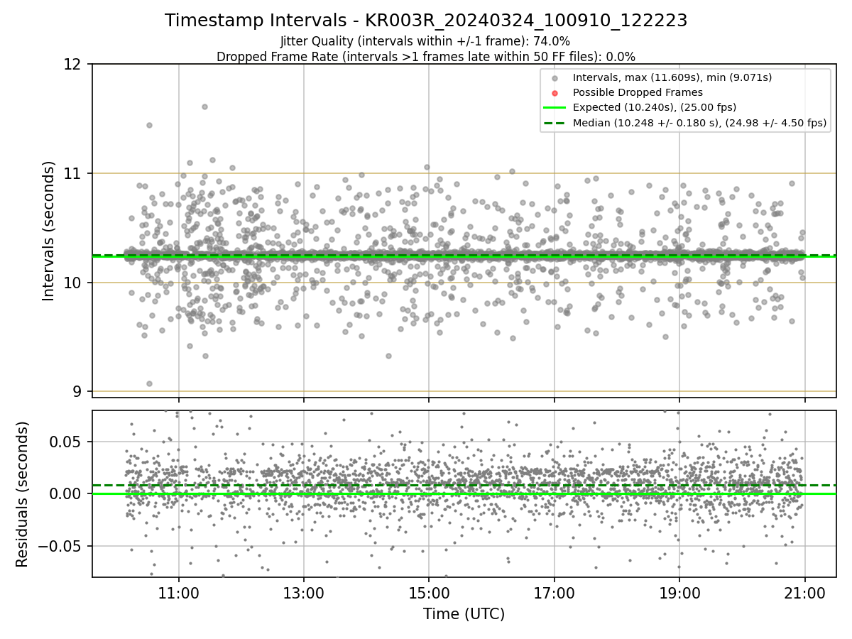852x639 pixels.
Task: Select the 'Dropped Frame Rate' subtitle line
Action: (x=426, y=57)
